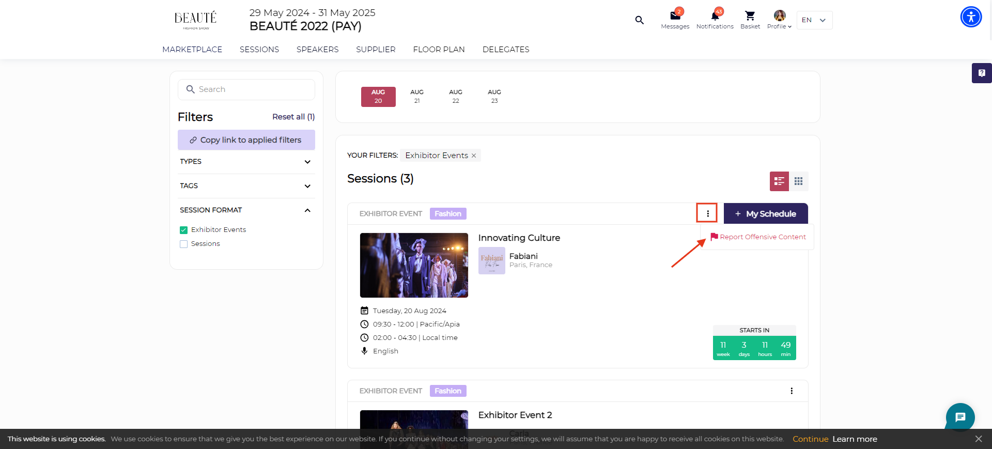Click the Paris, France location text
Viewport: 992px width, 449px height.
point(531,265)
